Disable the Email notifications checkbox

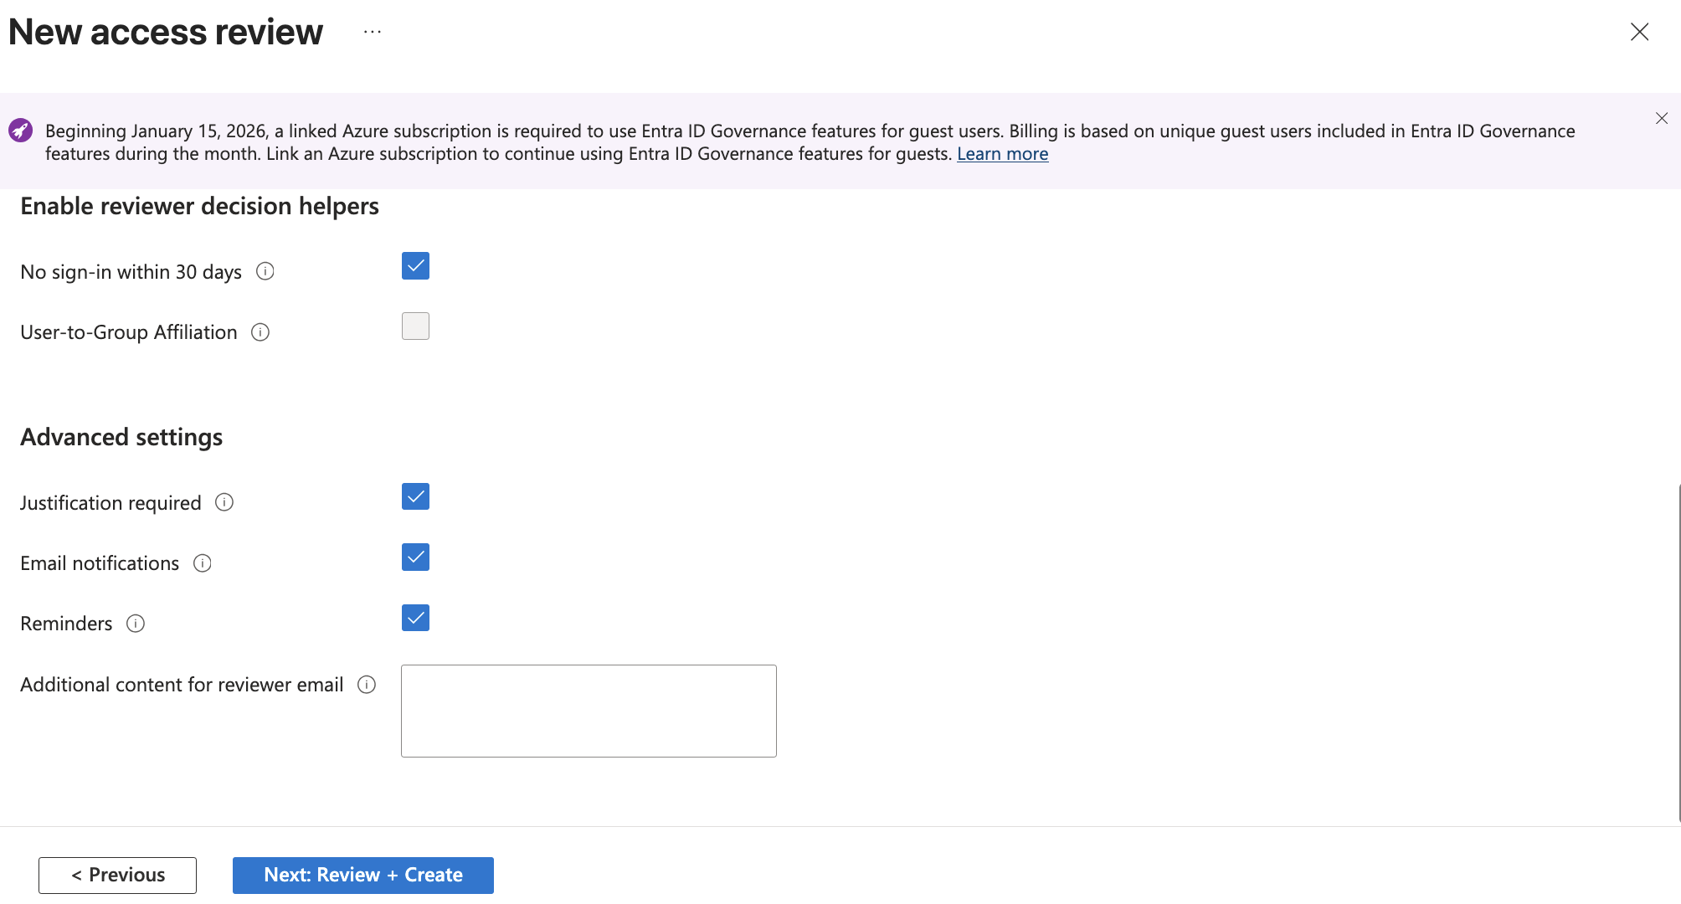[415, 557]
